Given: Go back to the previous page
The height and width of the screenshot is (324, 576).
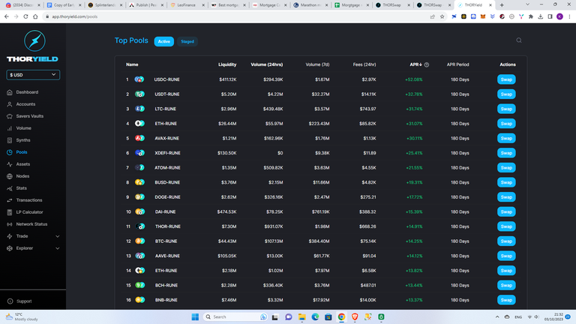Looking at the screenshot, I should (7, 16).
